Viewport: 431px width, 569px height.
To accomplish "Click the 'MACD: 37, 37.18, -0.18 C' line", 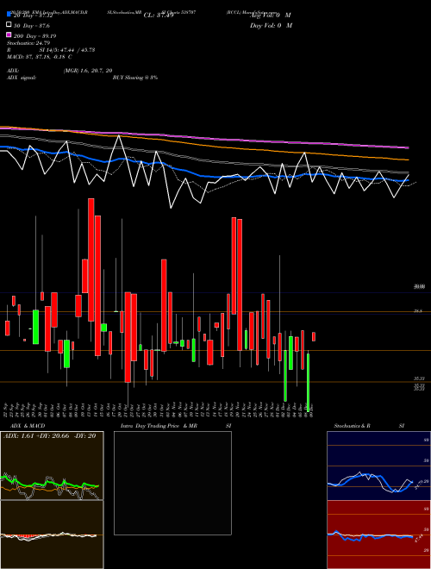I will tap(39, 57).
